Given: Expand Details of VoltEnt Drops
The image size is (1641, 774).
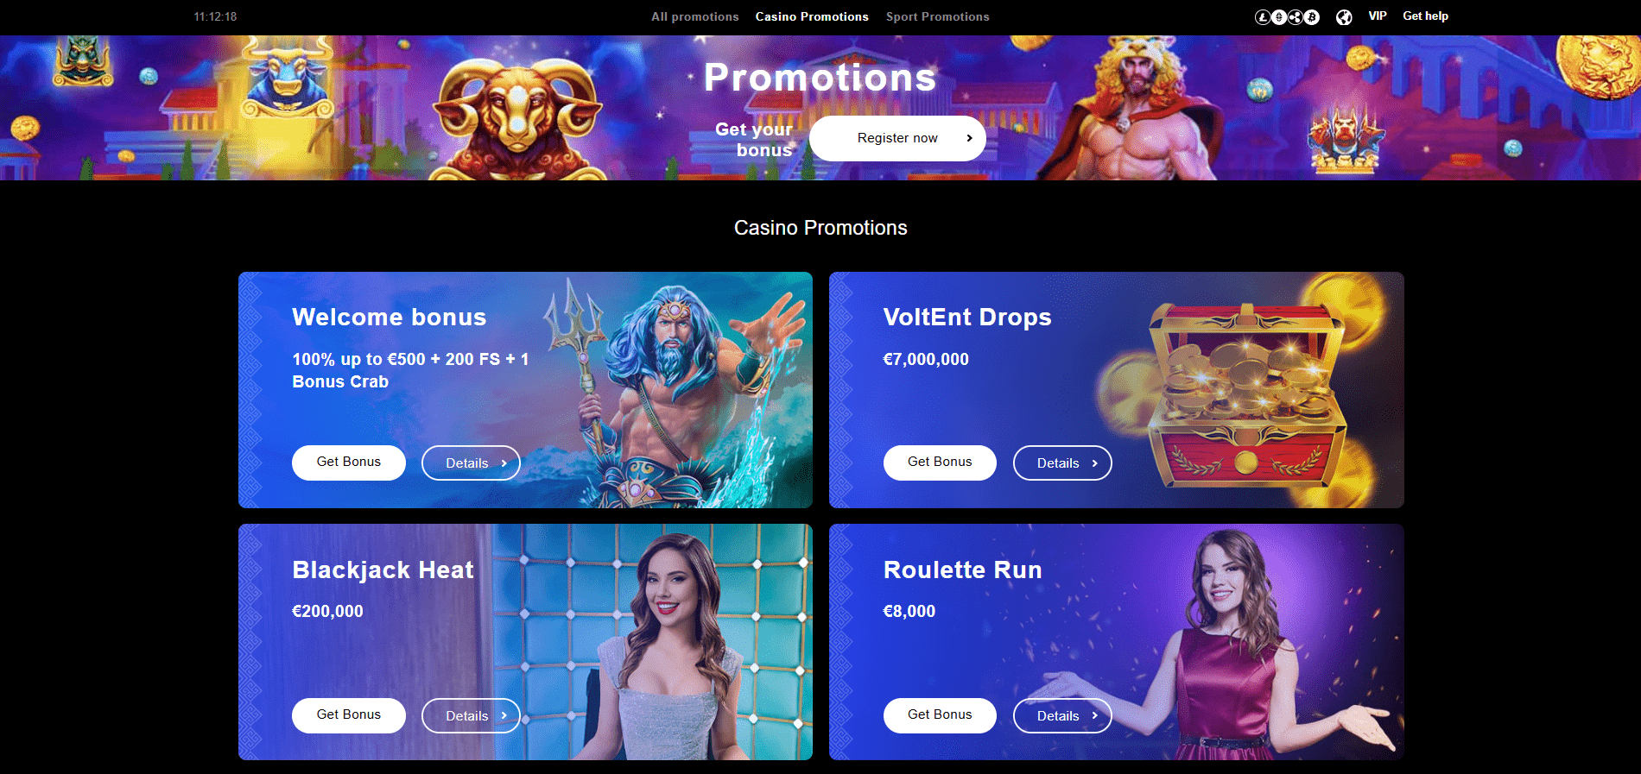Looking at the screenshot, I should [1062, 463].
